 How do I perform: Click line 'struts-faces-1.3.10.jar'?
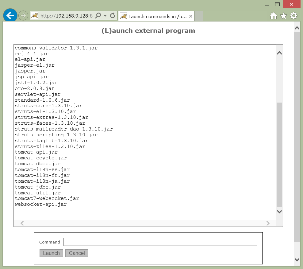pyautogui.click(x=50, y=123)
